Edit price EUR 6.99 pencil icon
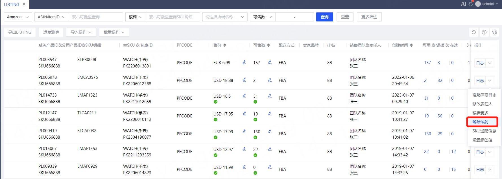 coord(245,62)
